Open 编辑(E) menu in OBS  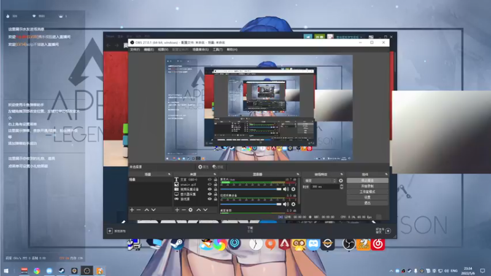click(x=149, y=50)
